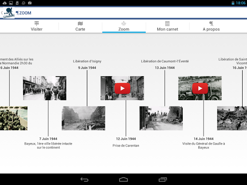Click the Bayeux 1ère ville libérée caption
The width and height of the screenshot is (247, 185).
pyautogui.click(x=48, y=145)
